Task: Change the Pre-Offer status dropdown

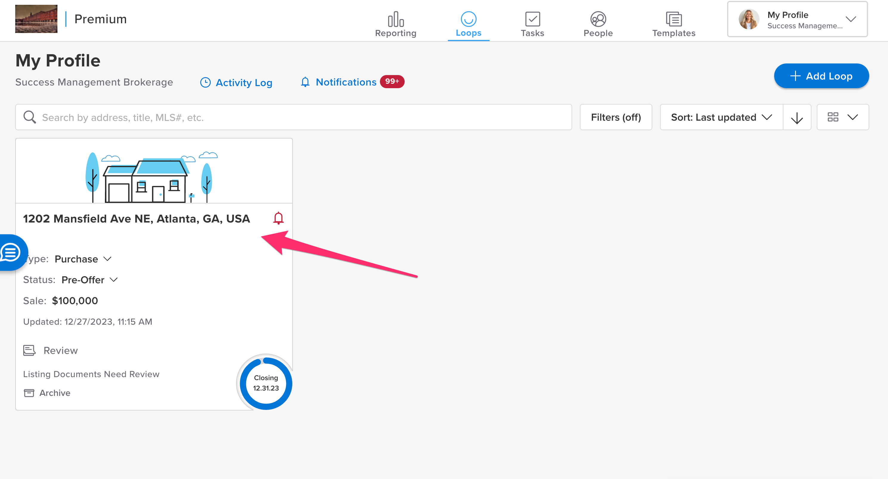Action: (89, 279)
